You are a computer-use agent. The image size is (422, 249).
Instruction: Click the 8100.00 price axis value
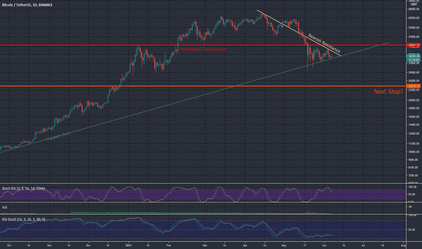click(x=414, y=168)
